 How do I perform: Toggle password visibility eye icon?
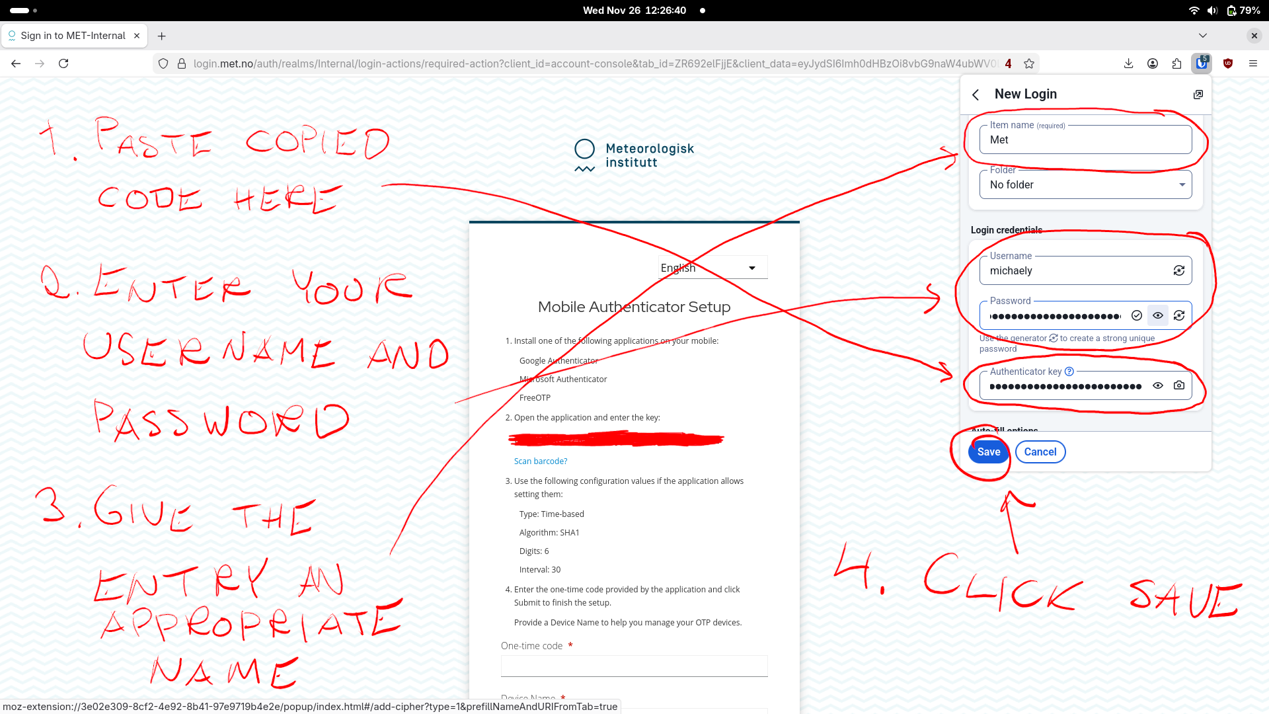1157,315
